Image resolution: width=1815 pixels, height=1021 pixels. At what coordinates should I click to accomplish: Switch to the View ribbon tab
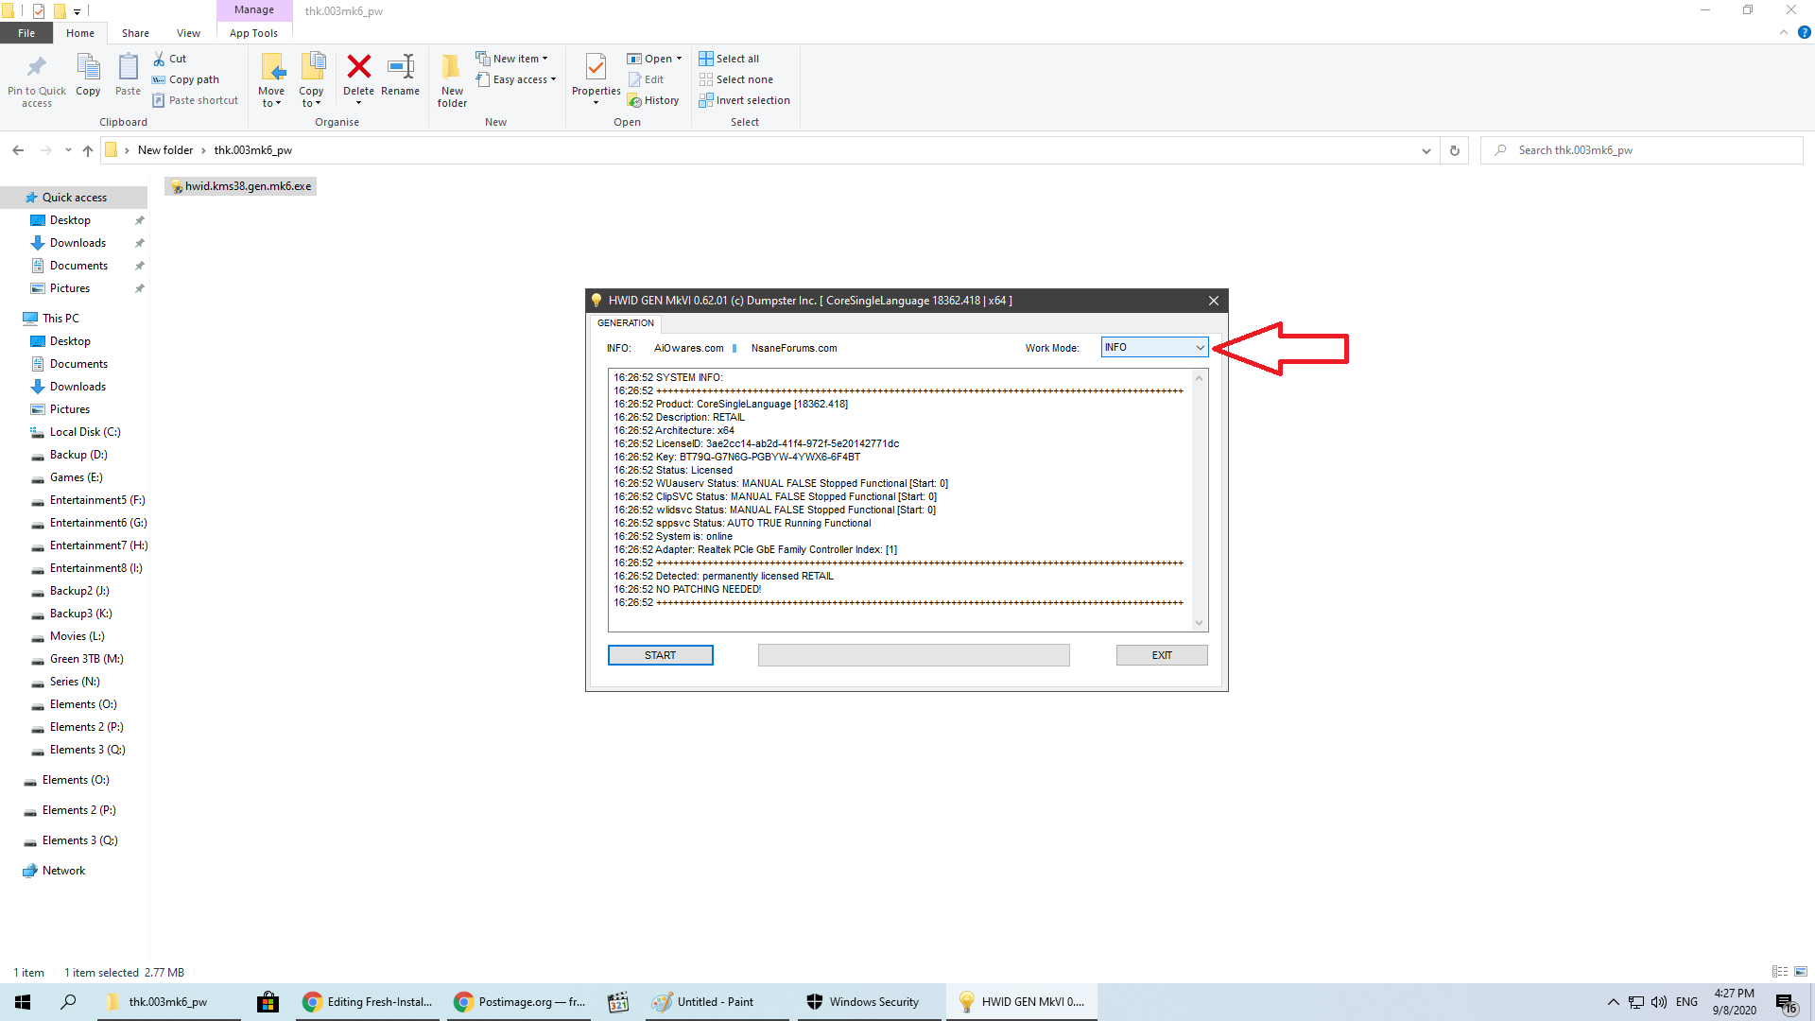(188, 33)
